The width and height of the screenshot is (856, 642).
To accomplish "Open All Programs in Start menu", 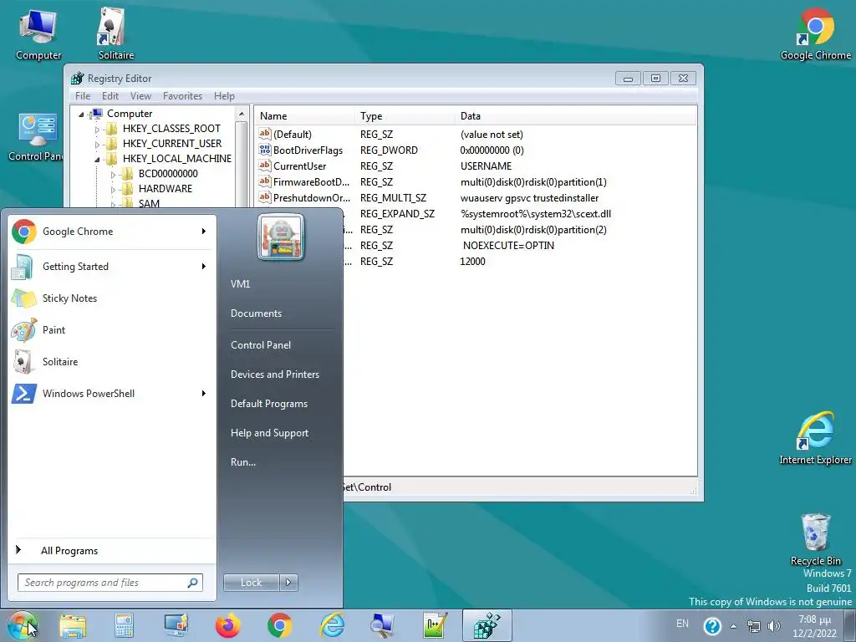I will click(x=69, y=551).
